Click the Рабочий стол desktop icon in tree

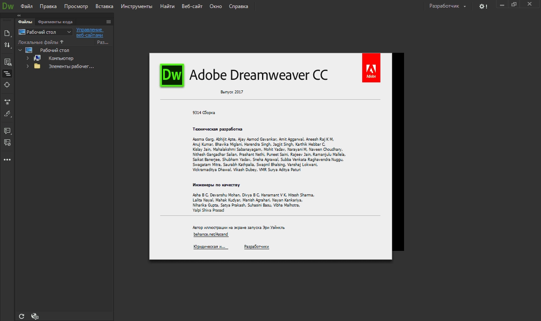29,50
